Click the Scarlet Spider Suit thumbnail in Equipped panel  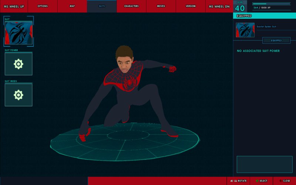point(245,30)
